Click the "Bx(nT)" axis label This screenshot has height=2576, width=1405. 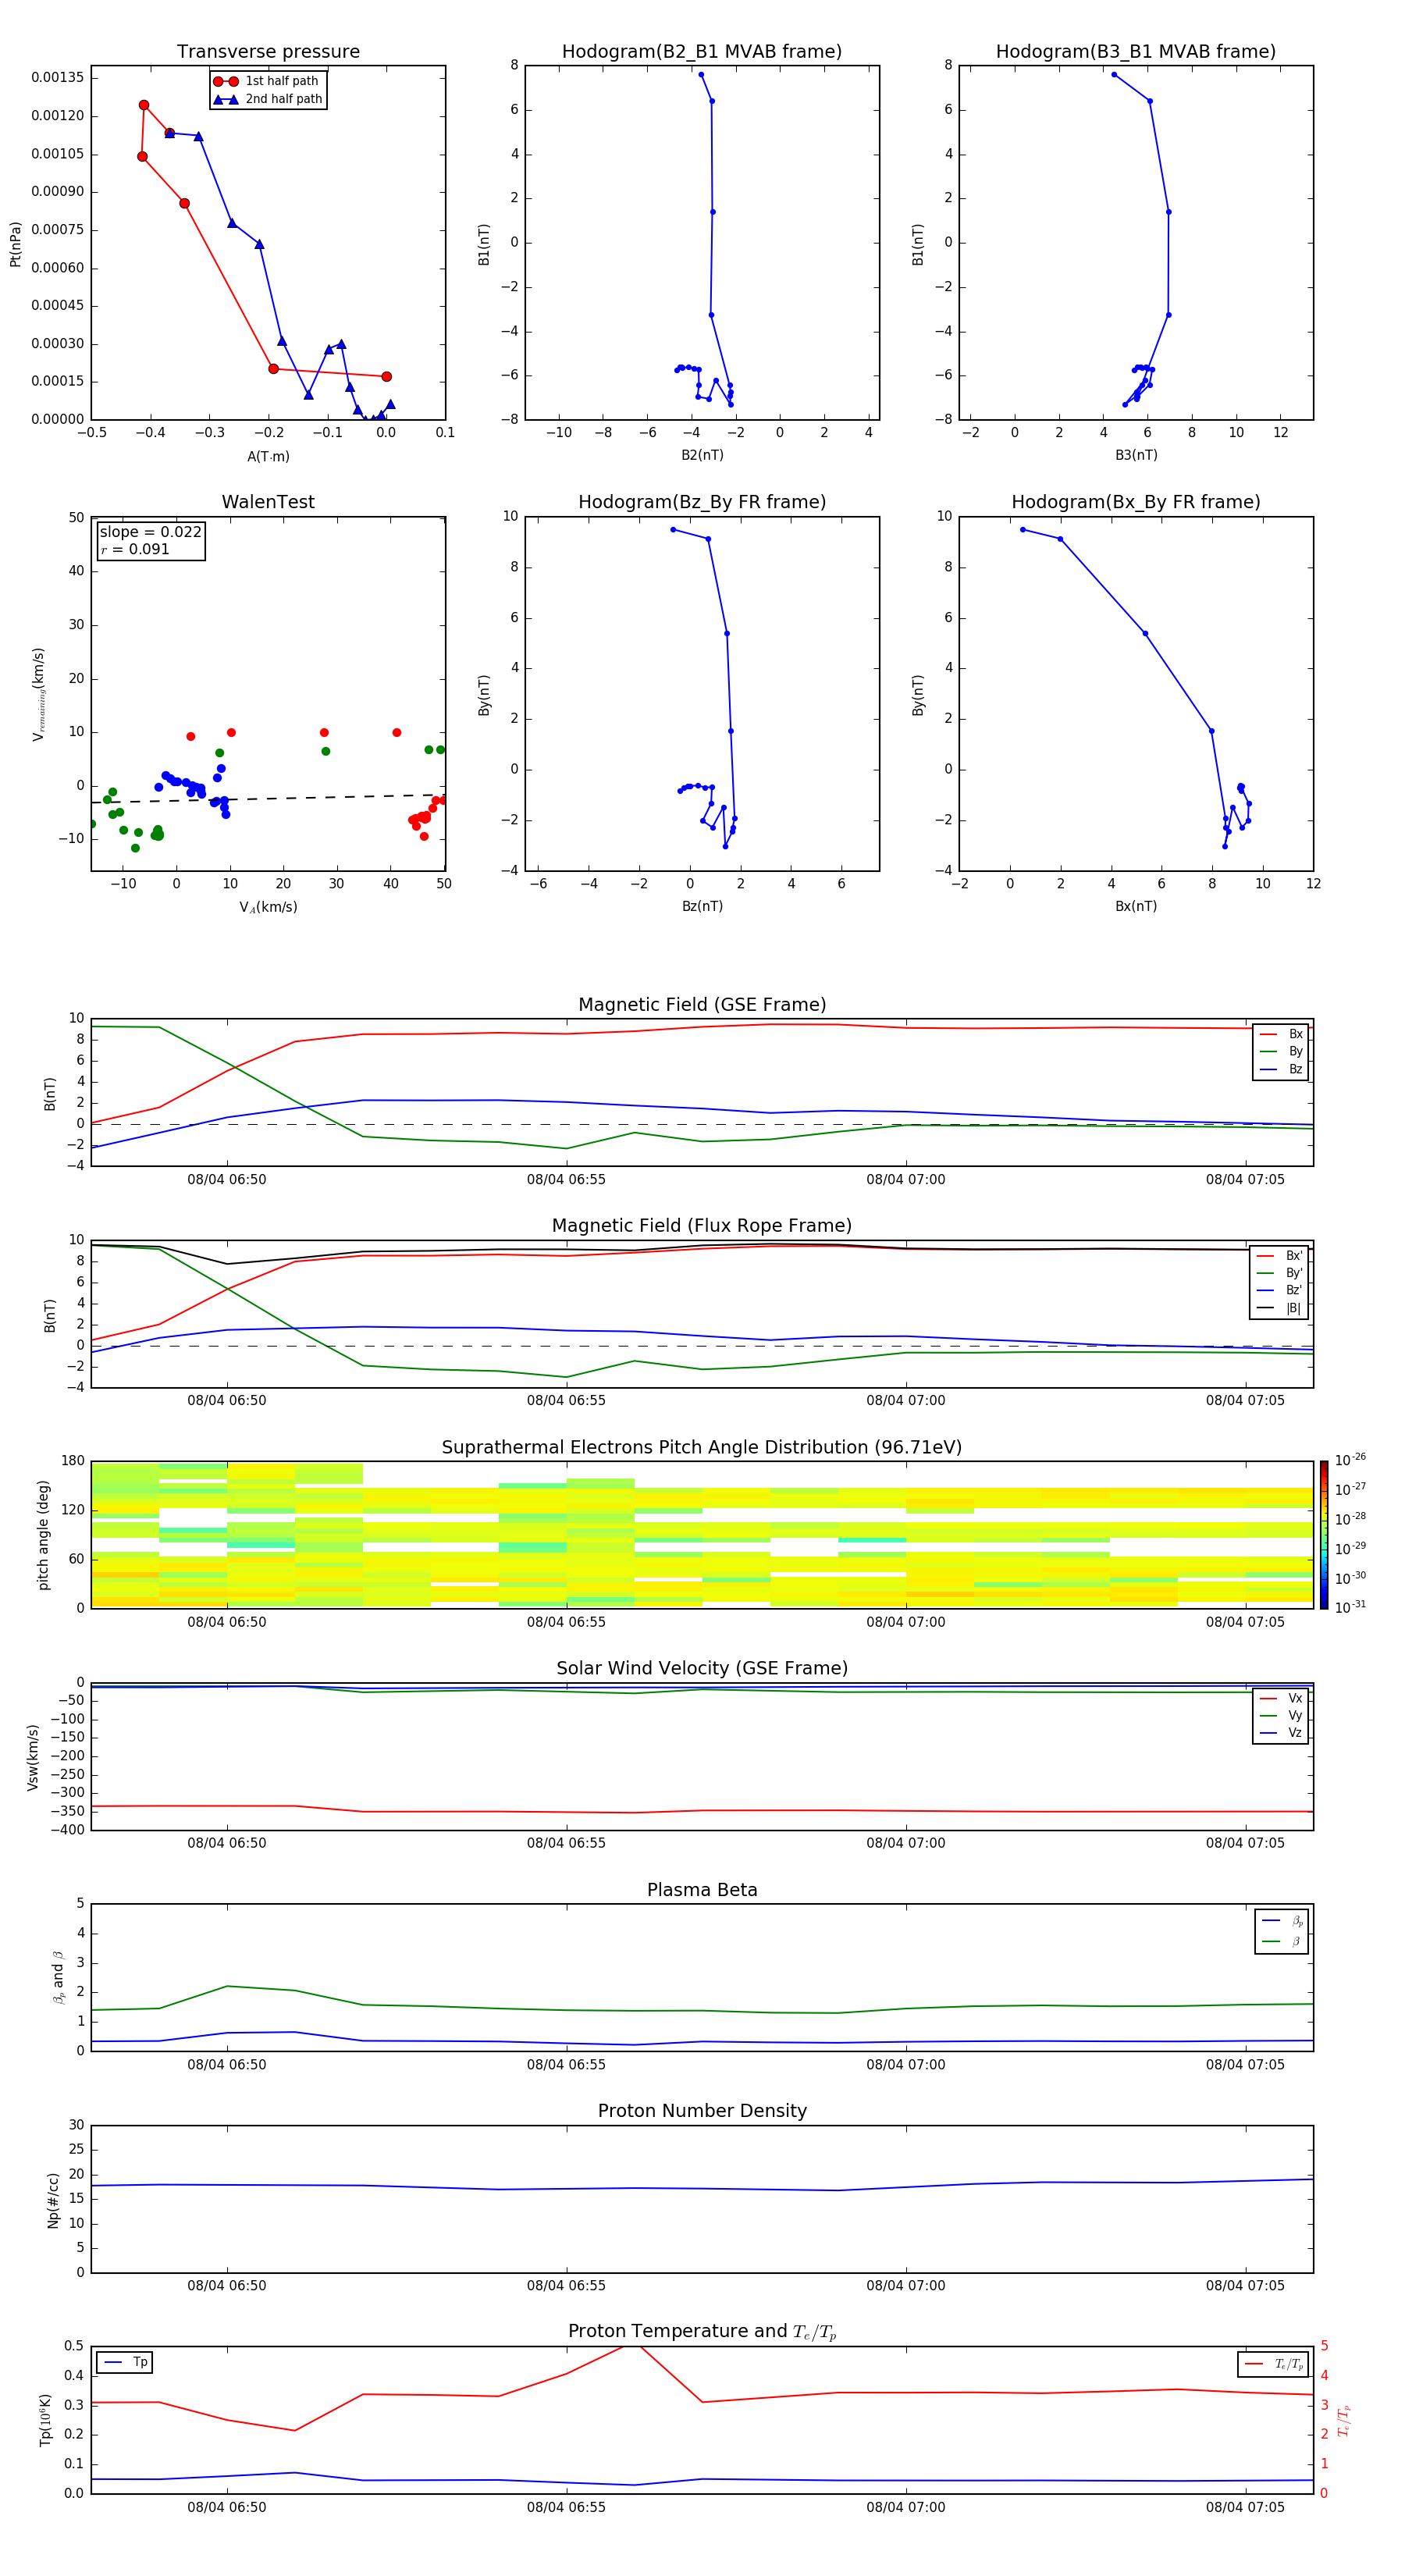1136,906
